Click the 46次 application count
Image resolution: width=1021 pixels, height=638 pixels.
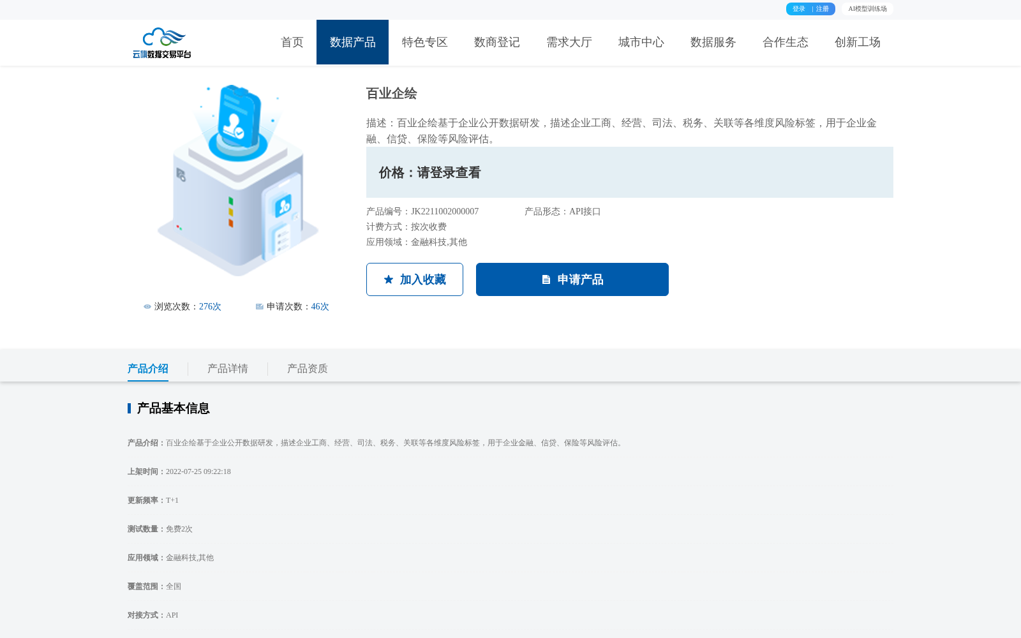(320, 307)
